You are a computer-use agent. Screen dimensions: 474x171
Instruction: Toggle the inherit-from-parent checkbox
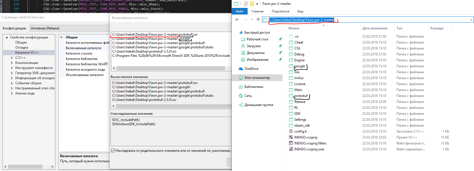(113, 151)
